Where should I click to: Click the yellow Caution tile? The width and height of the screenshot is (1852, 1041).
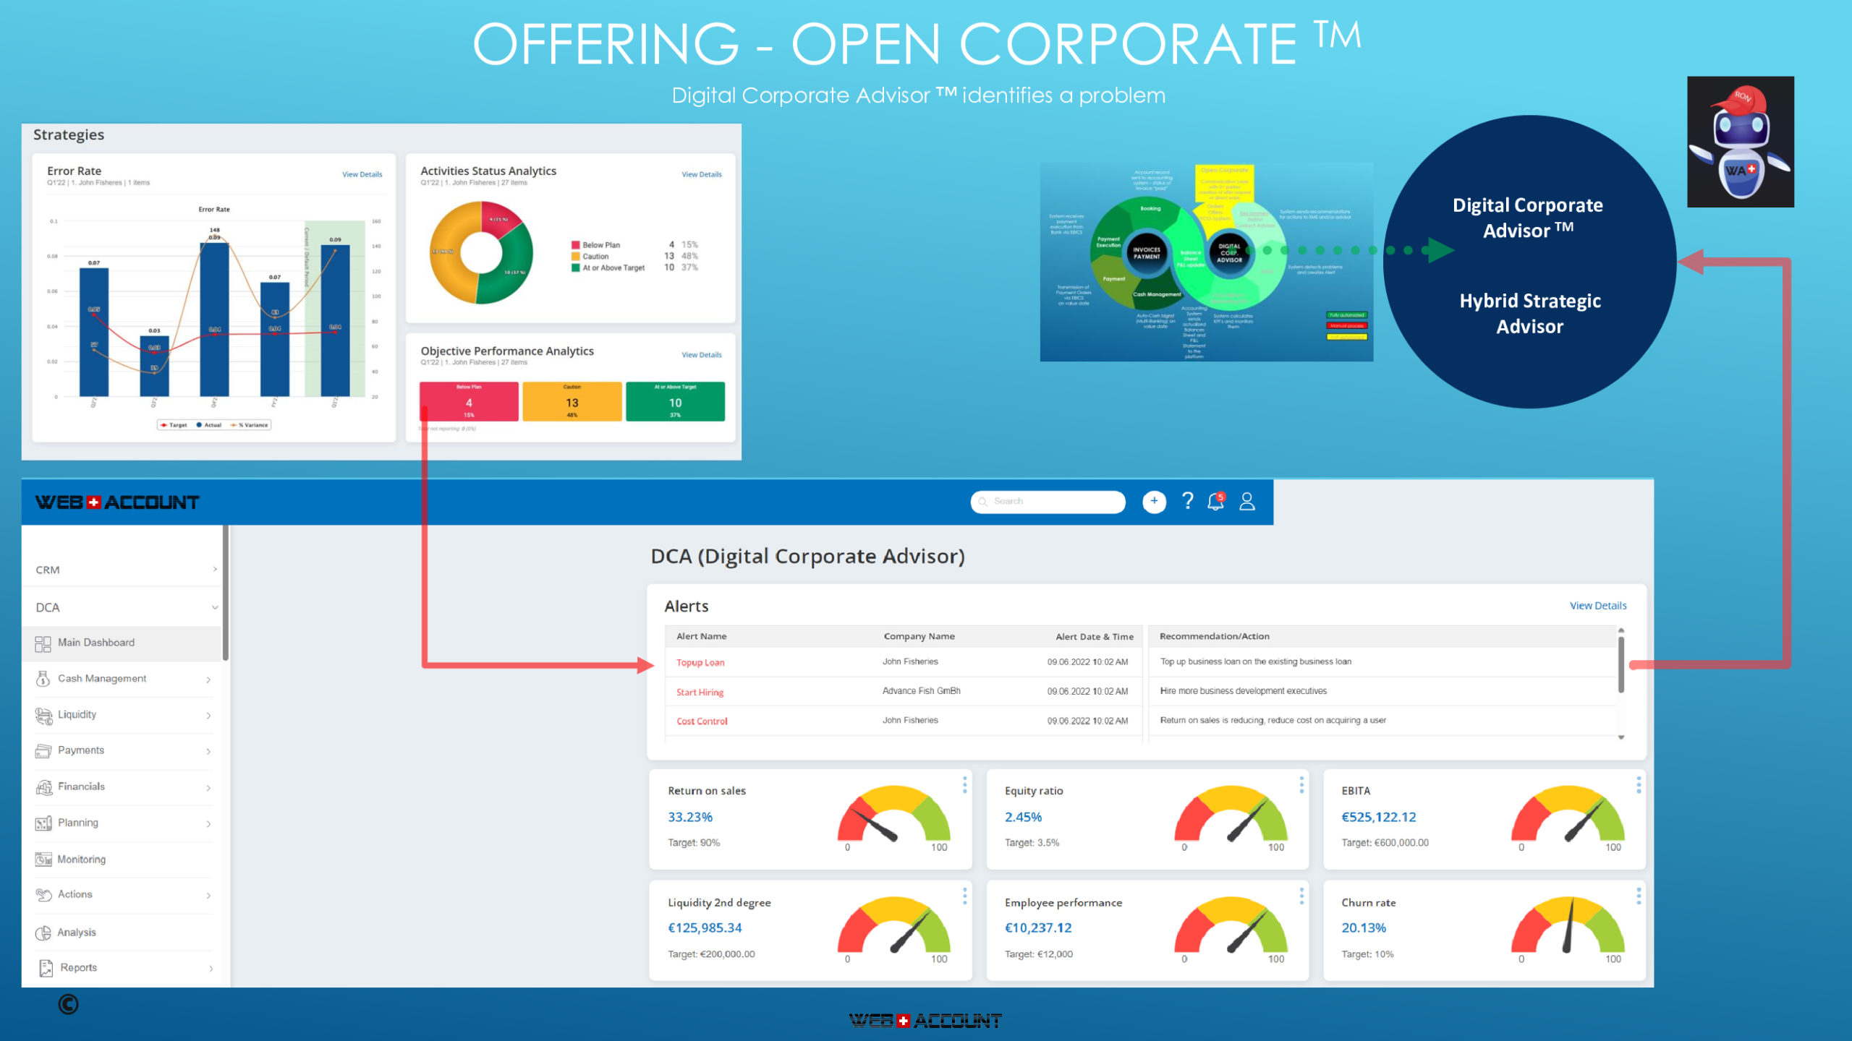pyautogui.click(x=572, y=401)
